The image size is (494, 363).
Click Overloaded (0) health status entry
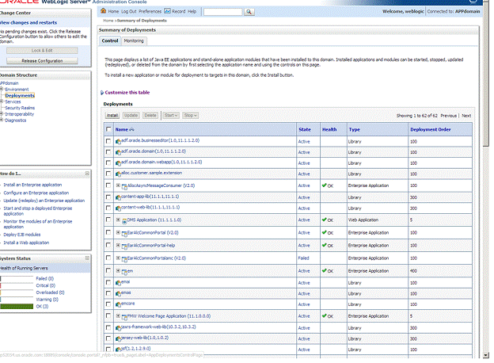pyautogui.click(x=50, y=292)
